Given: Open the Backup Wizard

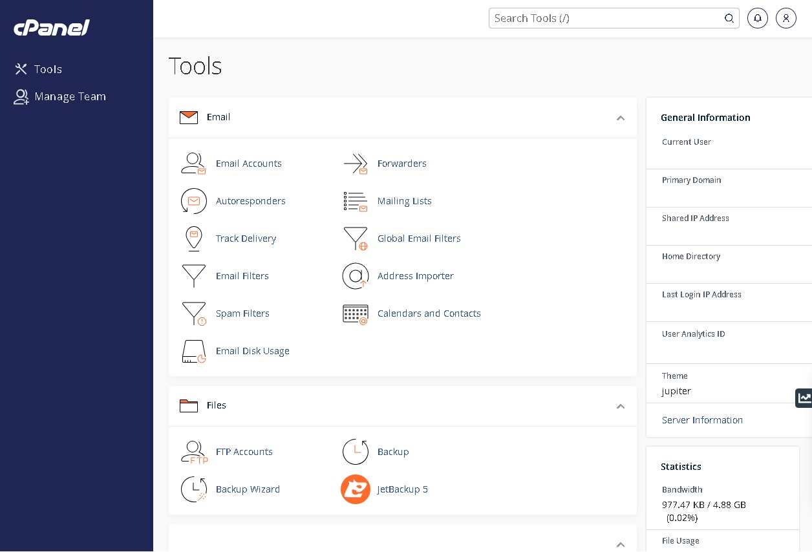Looking at the screenshot, I should click(248, 489).
